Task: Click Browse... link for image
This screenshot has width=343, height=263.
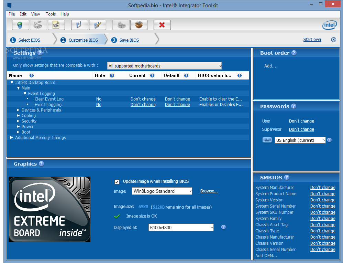Action: point(209,191)
